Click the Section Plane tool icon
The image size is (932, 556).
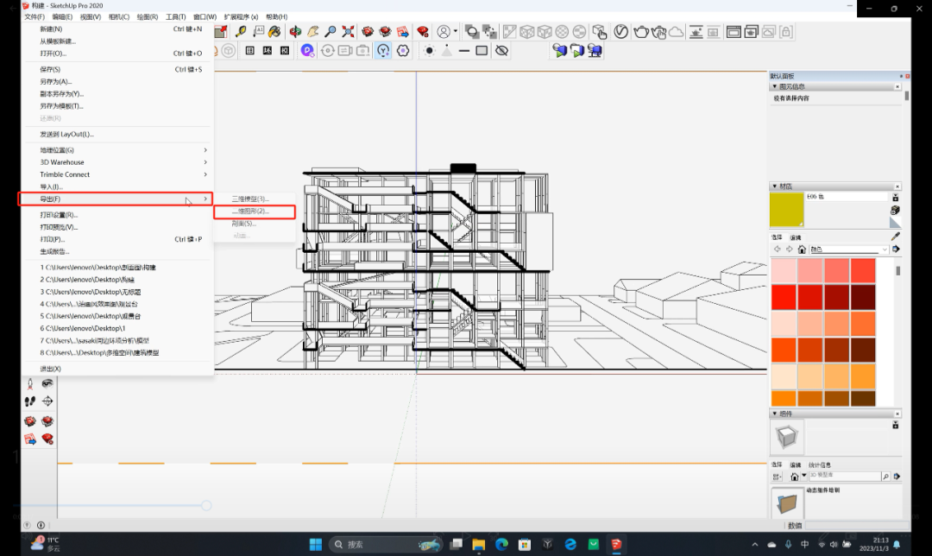[47, 401]
